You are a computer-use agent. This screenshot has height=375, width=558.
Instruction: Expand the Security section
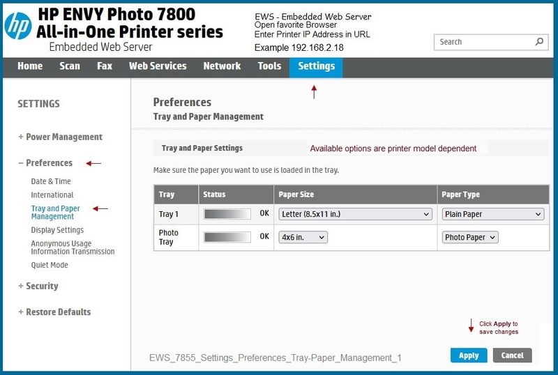coord(38,286)
